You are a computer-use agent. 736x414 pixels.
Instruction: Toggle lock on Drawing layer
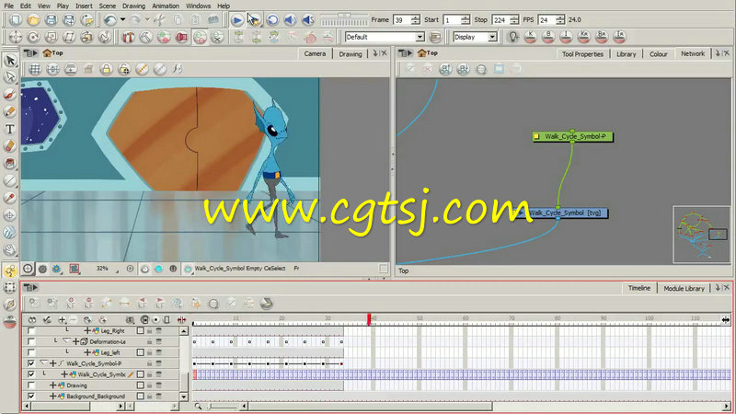pyautogui.click(x=150, y=385)
